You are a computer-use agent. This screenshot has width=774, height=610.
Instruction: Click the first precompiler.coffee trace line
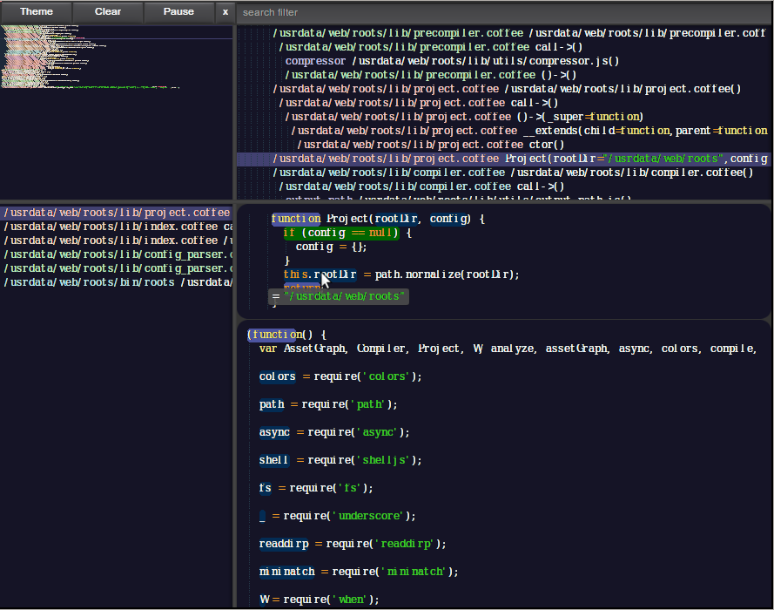point(519,34)
